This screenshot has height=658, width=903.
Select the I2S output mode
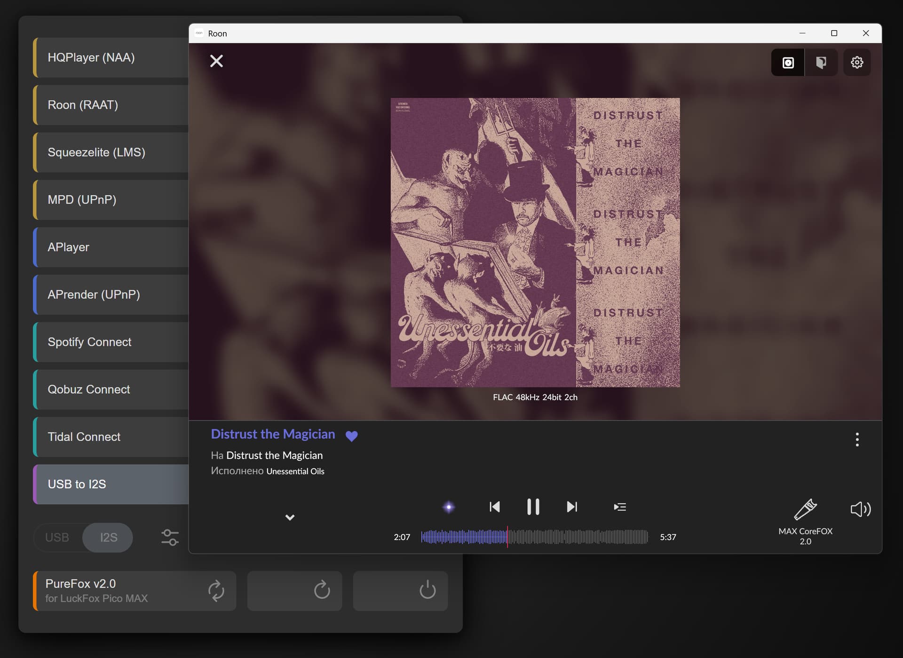click(x=108, y=537)
